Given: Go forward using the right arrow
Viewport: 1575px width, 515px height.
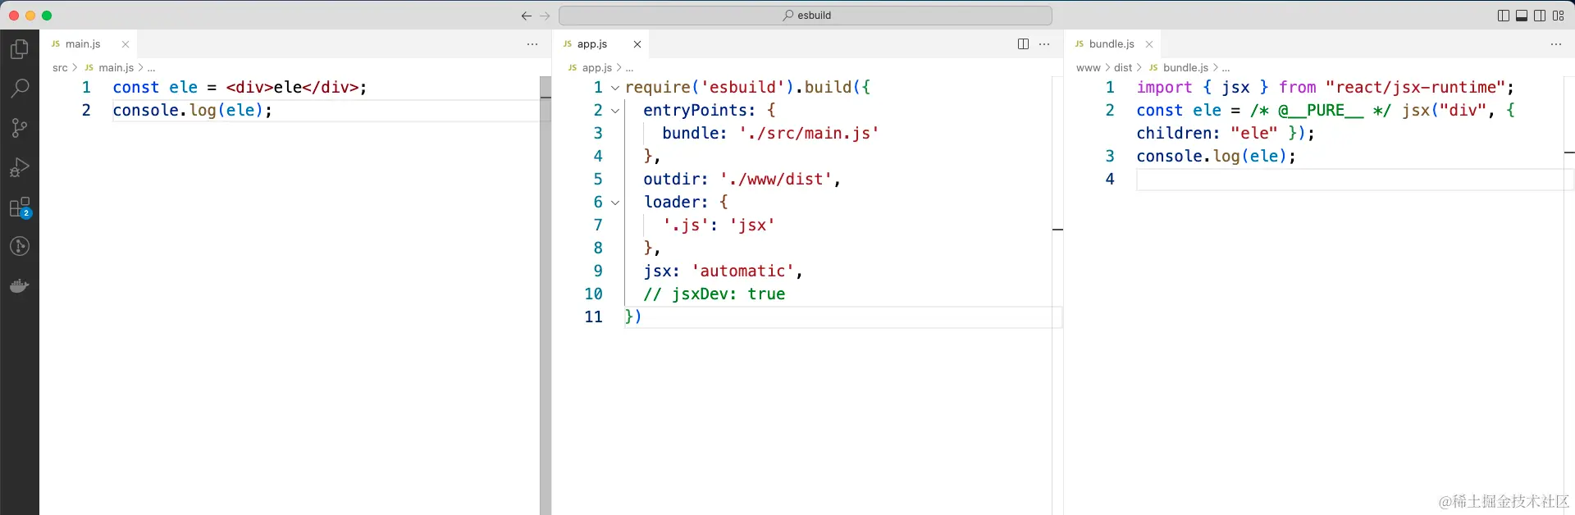Looking at the screenshot, I should 546,16.
